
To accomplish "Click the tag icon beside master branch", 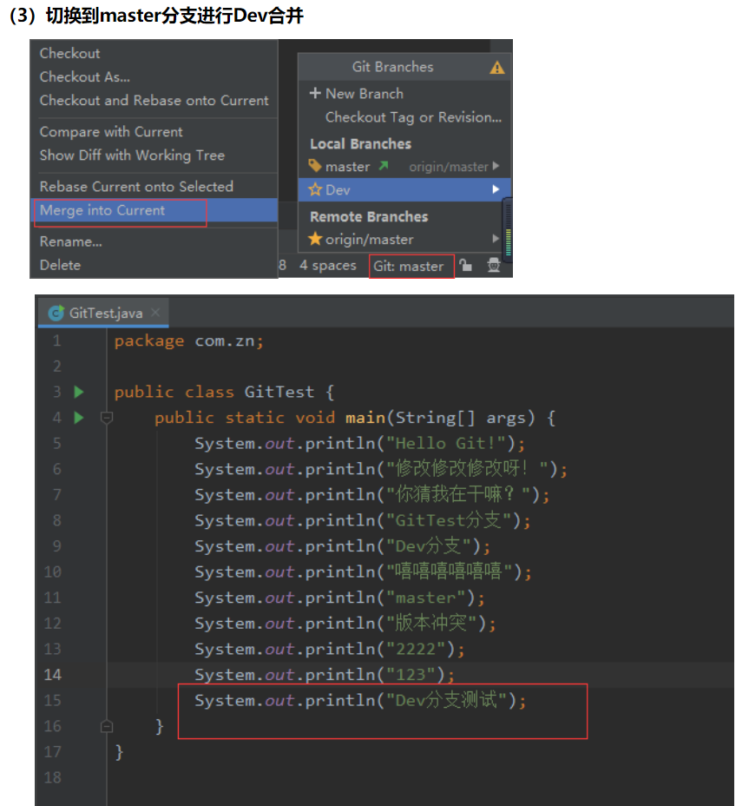I will [x=314, y=166].
